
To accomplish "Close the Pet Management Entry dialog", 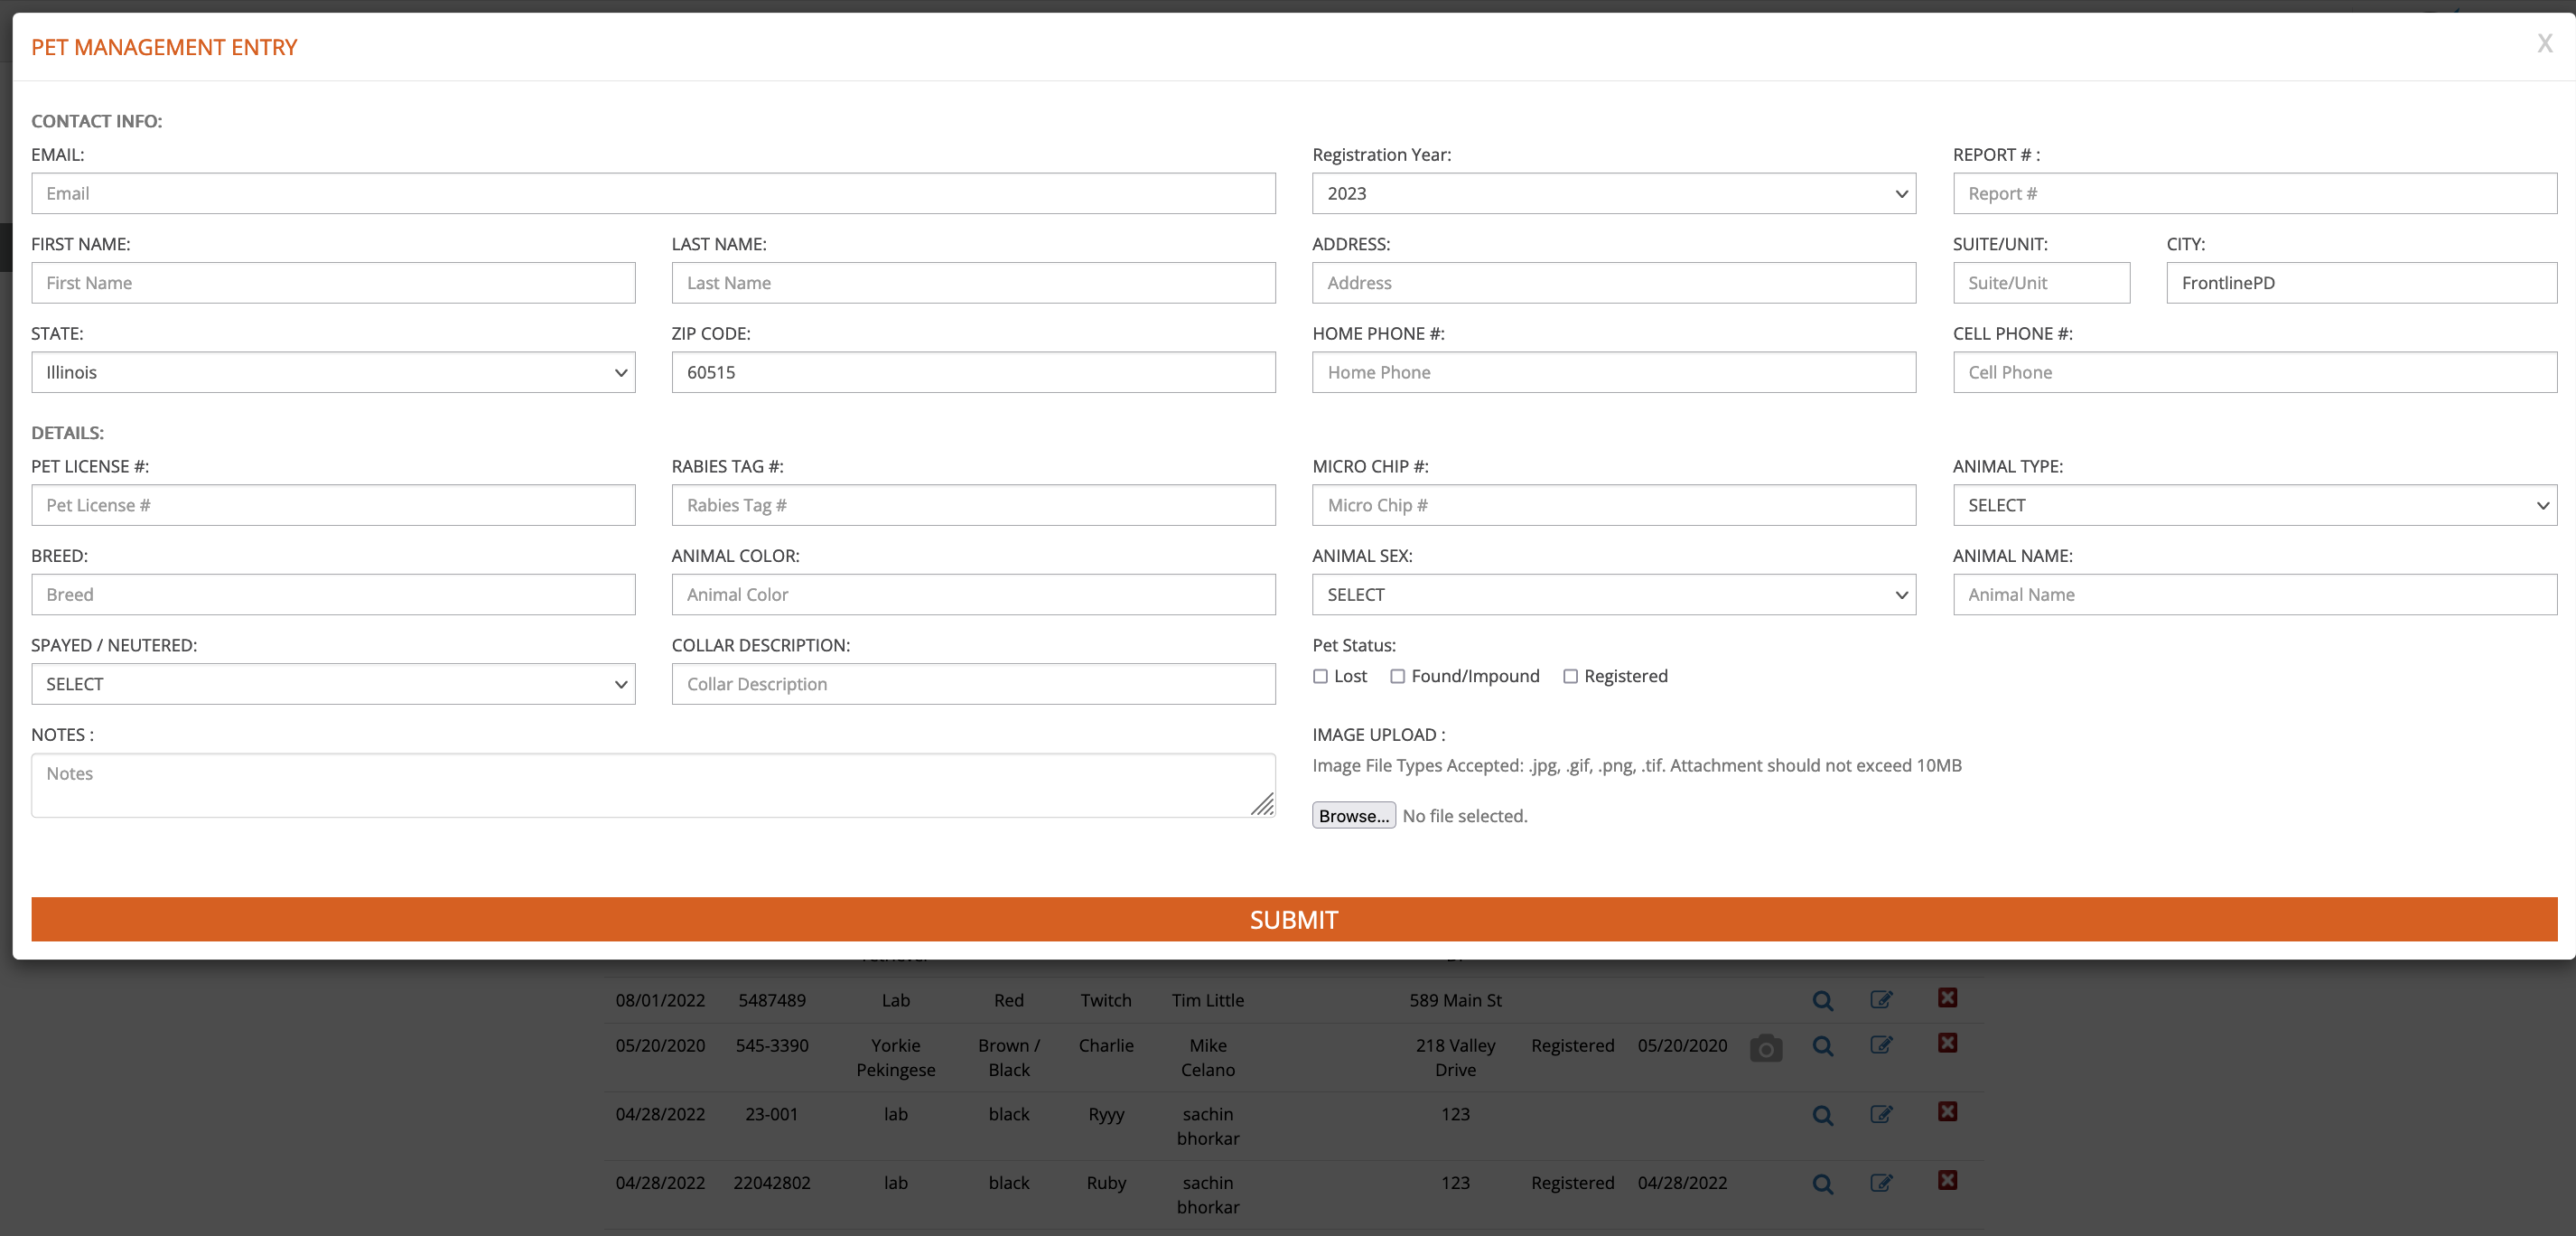I will [2544, 44].
